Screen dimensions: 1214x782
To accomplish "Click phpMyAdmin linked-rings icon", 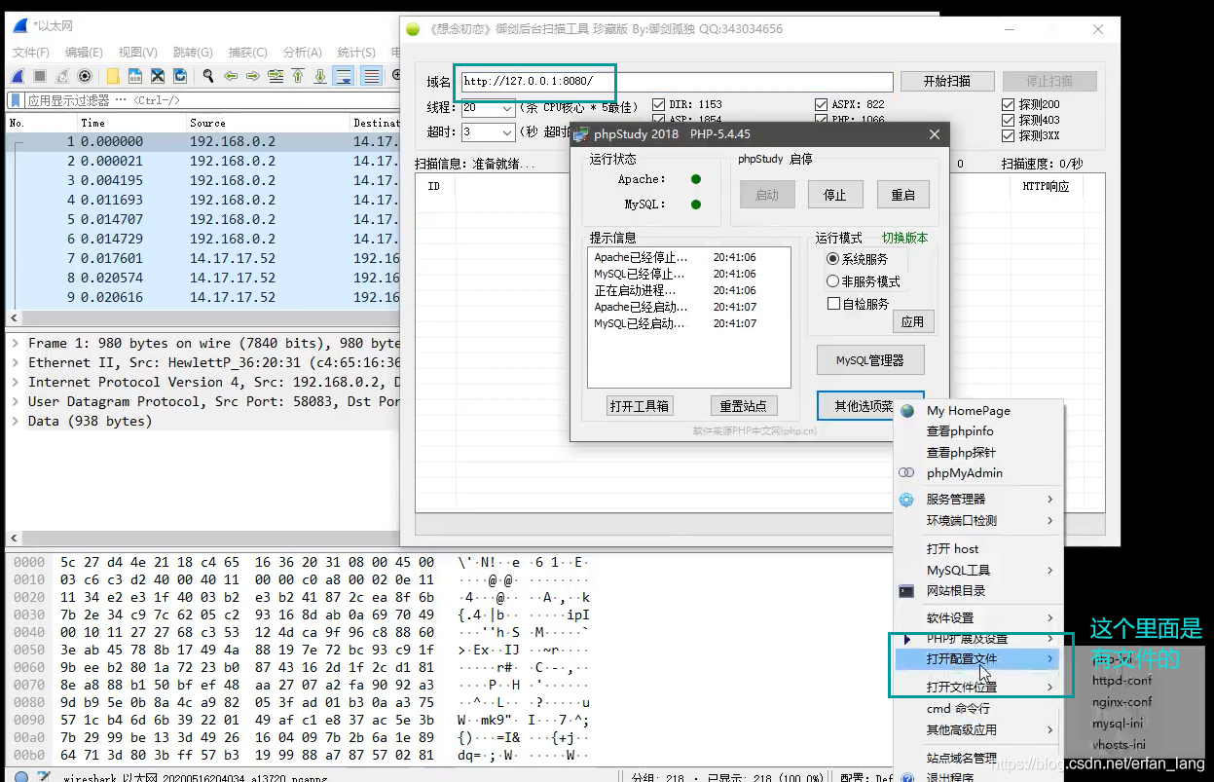I will click(x=906, y=473).
